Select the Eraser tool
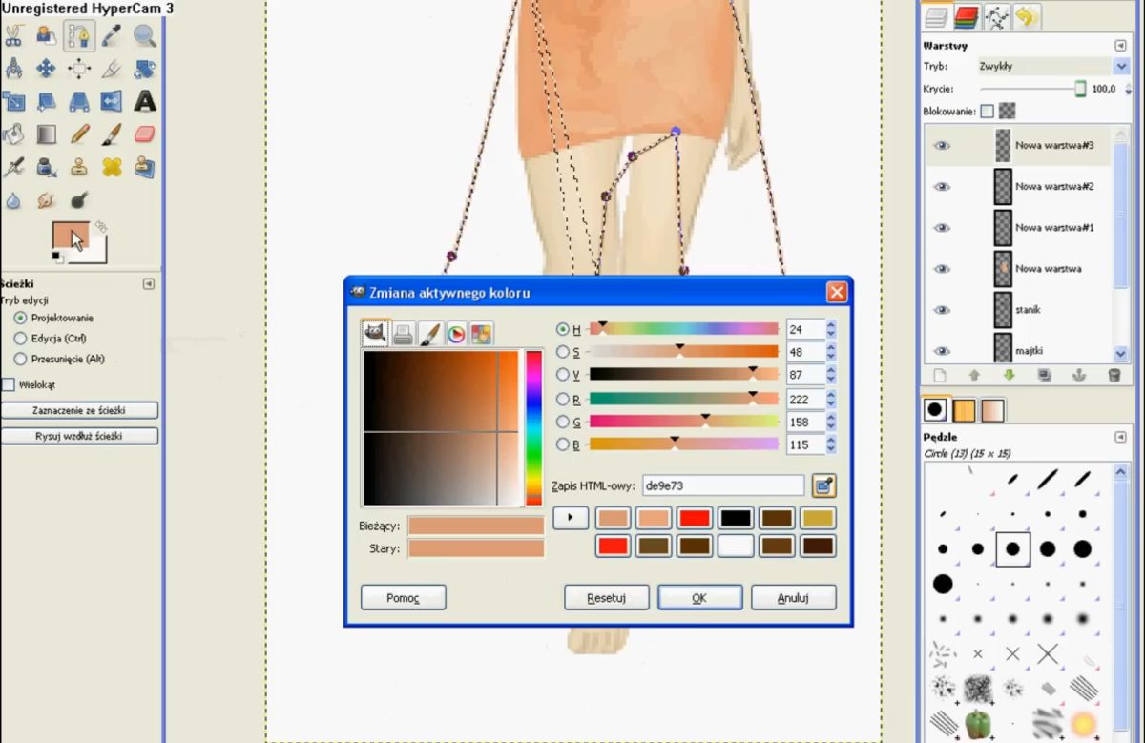The image size is (1145, 743). pyautogui.click(x=144, y=134)
